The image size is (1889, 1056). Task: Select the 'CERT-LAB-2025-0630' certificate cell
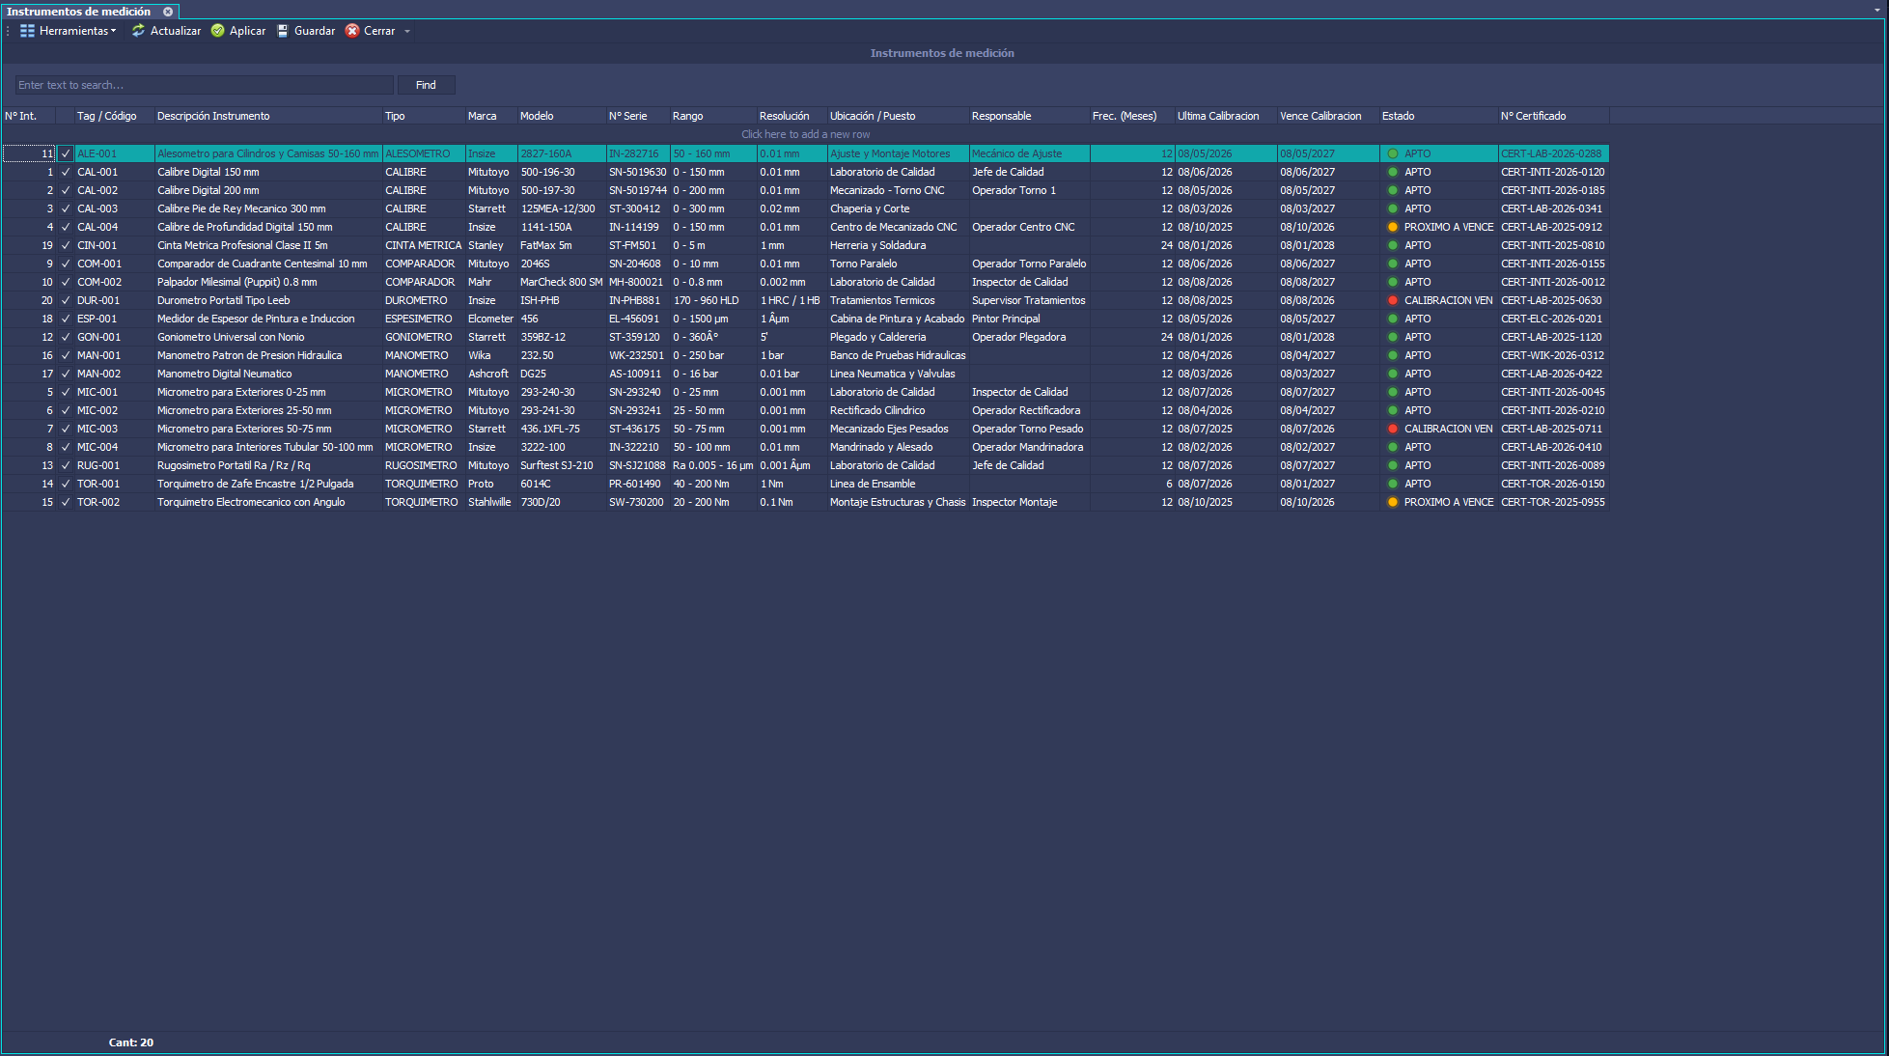[x=1553, y=300]
